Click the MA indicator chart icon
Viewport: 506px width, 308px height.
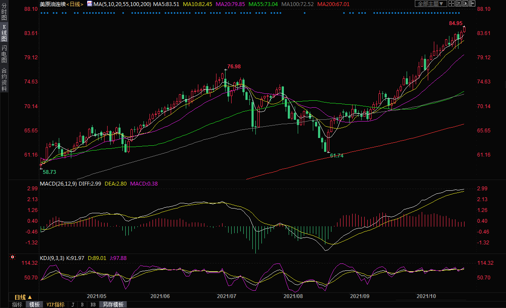coord(89,3)
